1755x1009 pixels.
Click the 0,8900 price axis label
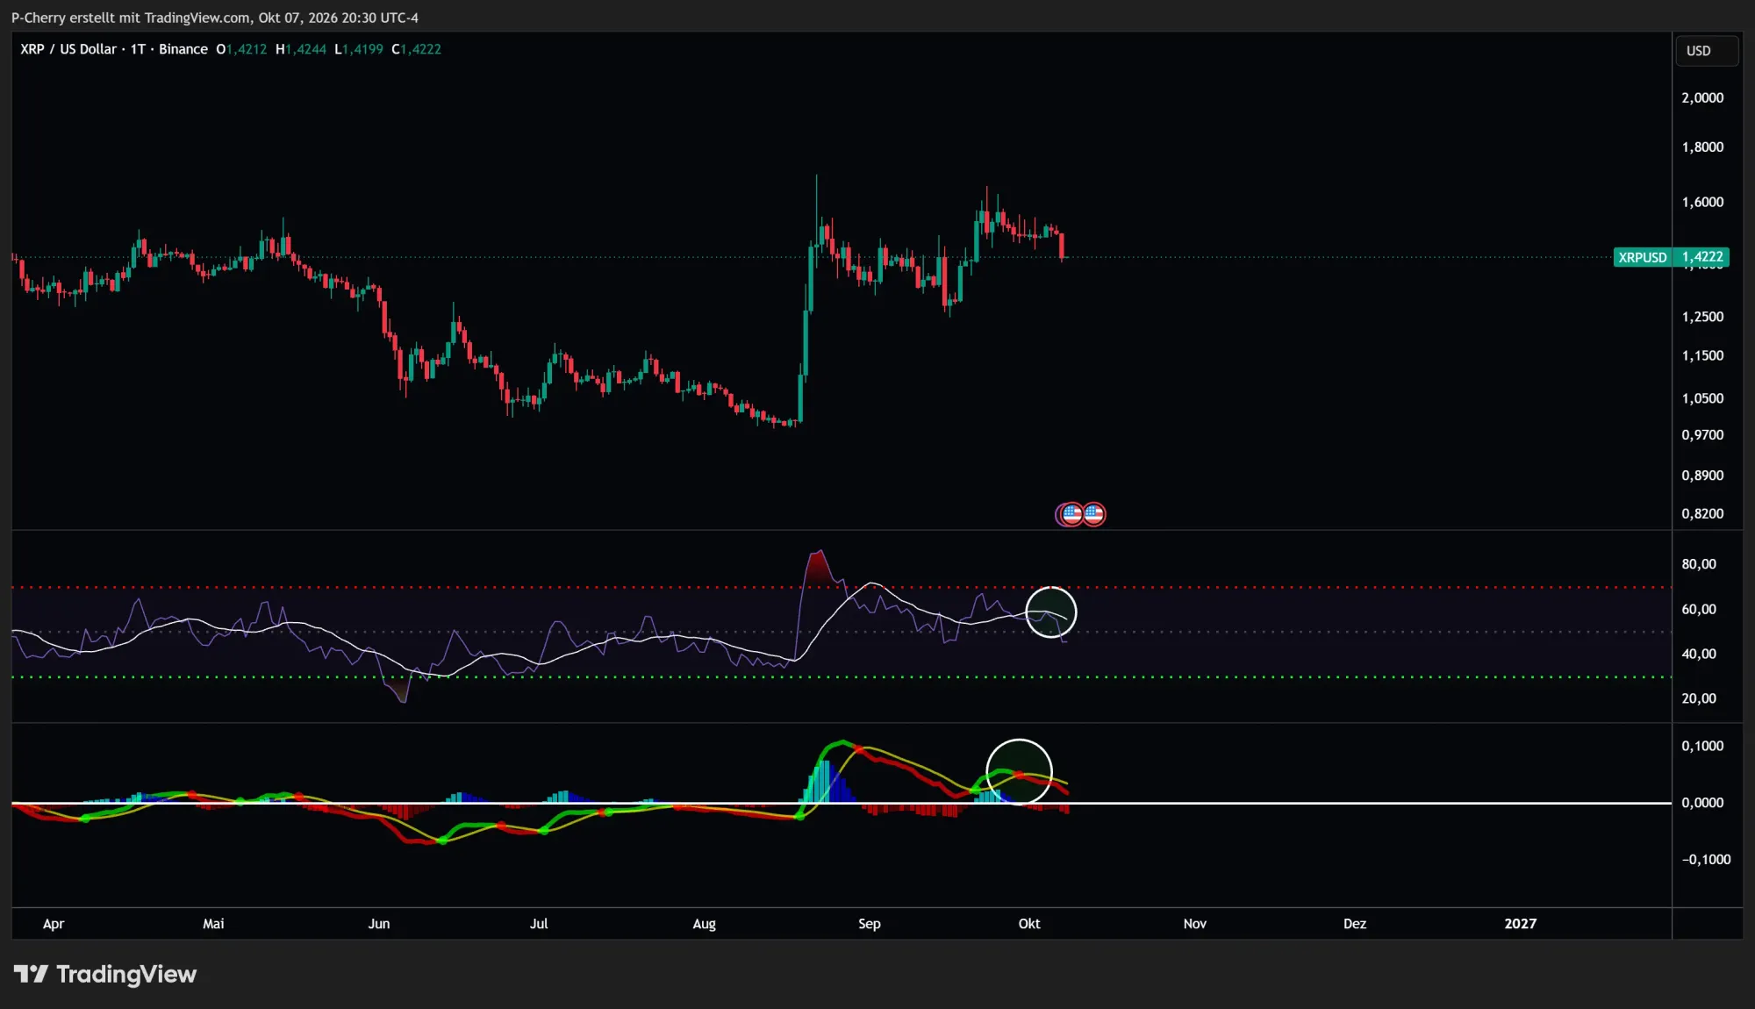coord(1702,476)
